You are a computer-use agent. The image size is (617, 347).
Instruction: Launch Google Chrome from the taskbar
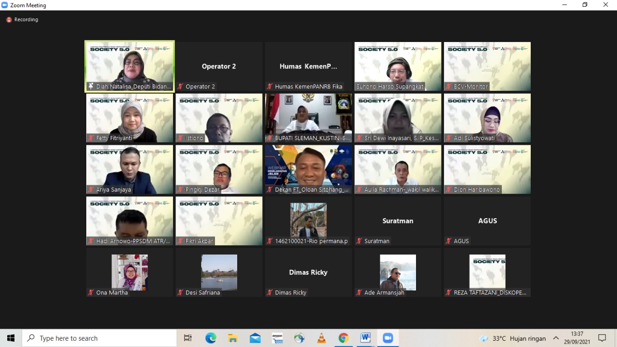click(343, 338)
